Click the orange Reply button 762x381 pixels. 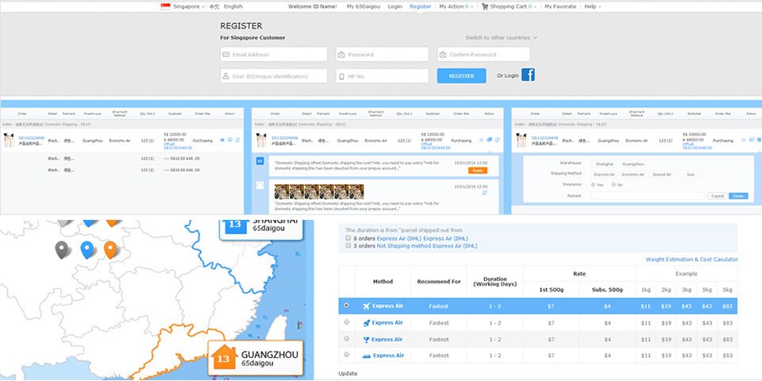478,171
